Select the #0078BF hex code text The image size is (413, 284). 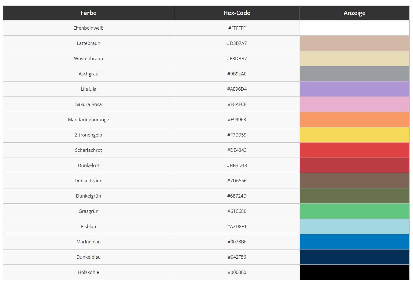[x=237, y=242]
